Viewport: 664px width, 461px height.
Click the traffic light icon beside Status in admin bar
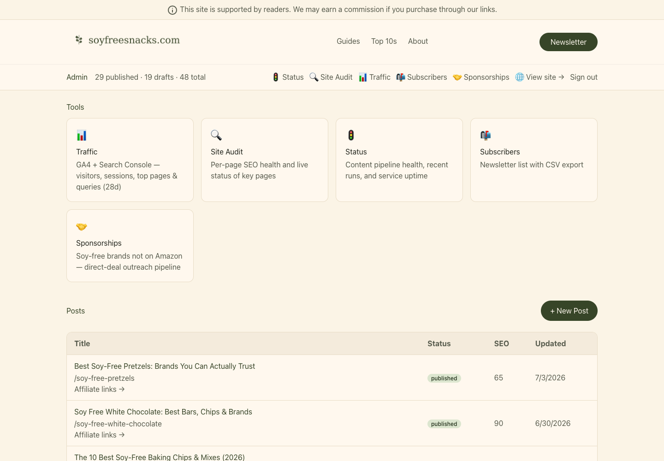pyautogui.click(x=276, y=77)
